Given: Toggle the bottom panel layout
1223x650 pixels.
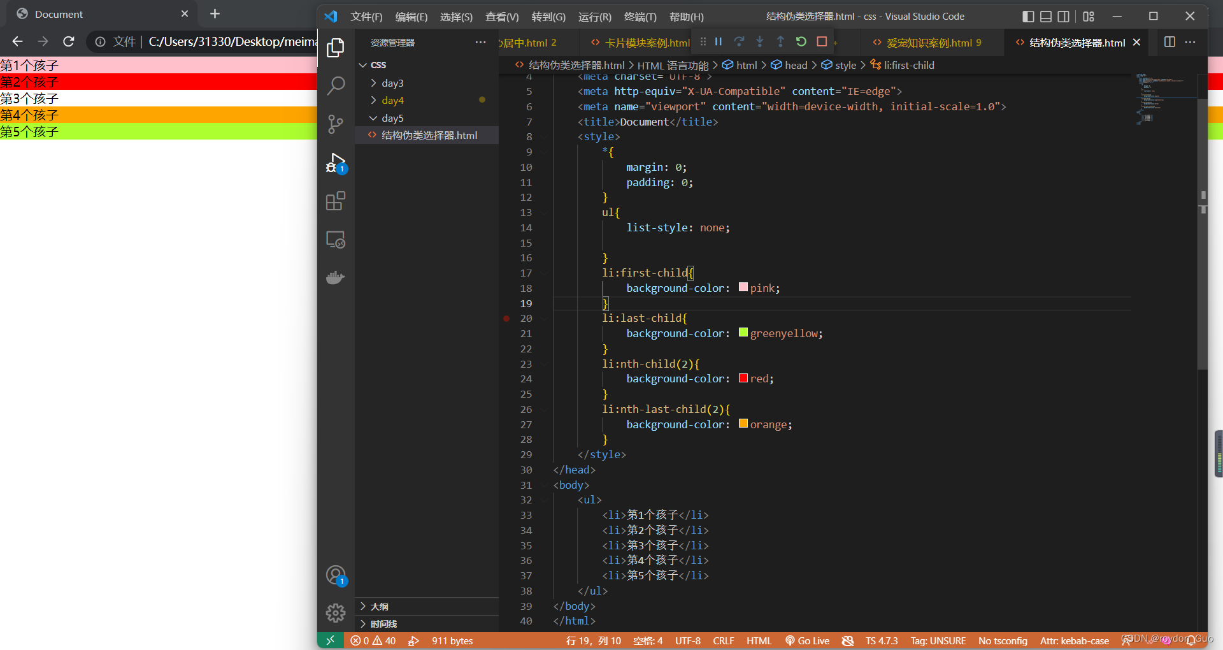Looking at the screenshot, I should pos(1046,17).
